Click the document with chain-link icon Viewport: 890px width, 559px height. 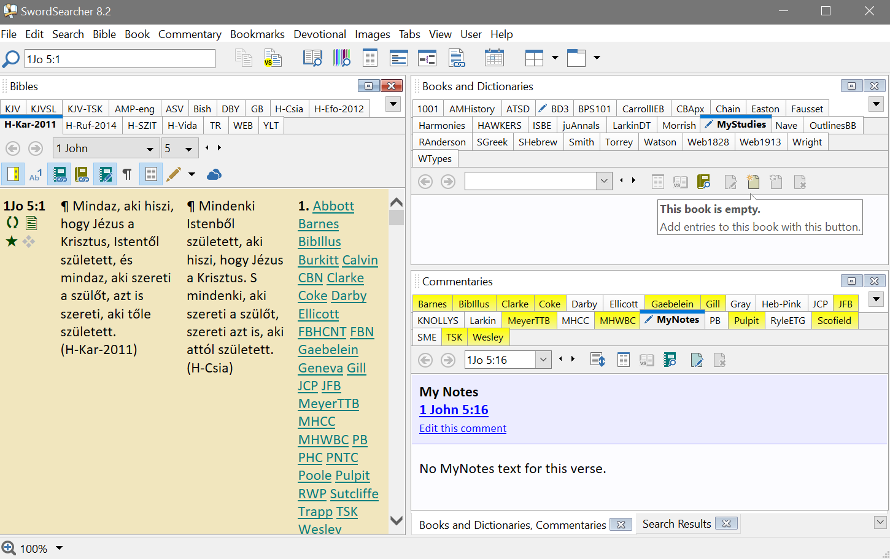pos(457,59)
